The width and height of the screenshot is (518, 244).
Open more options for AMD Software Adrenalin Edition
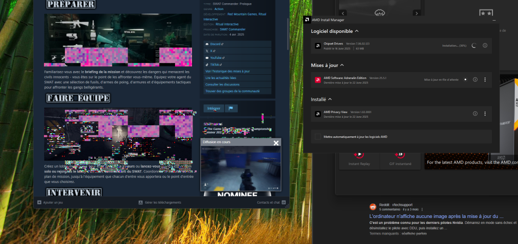tap(484, 80)
